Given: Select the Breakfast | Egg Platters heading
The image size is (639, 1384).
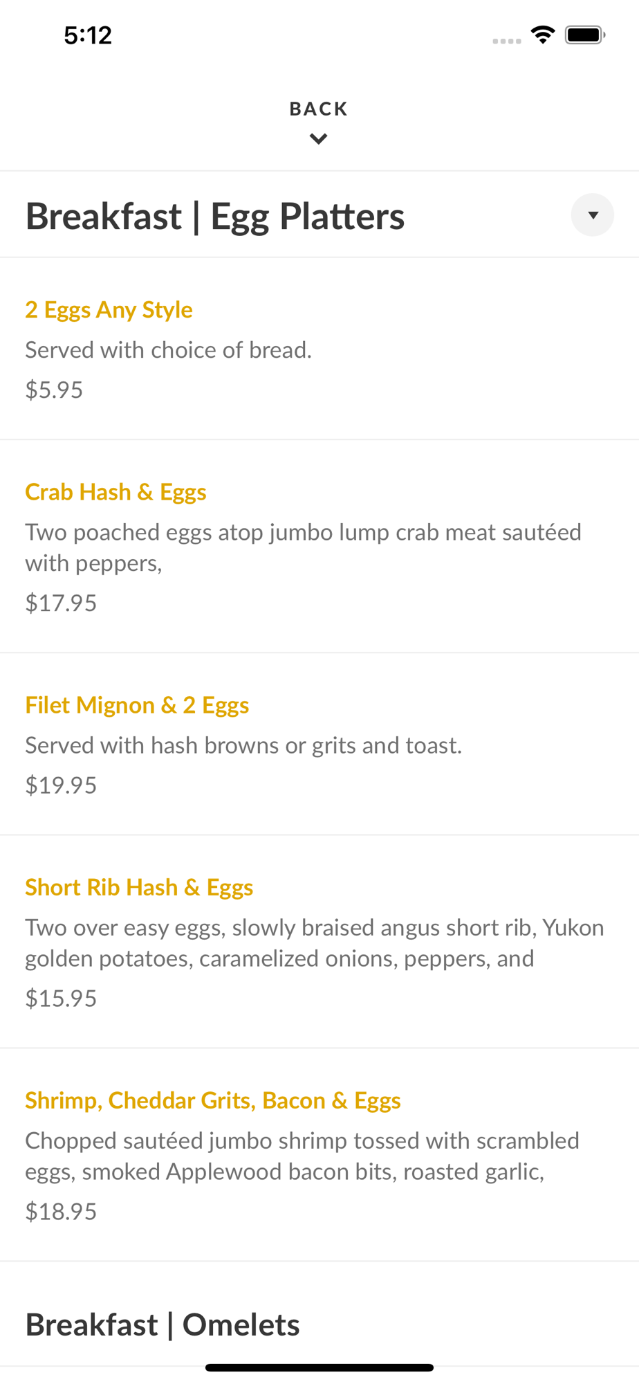Looking at the screenshot, I should [215, 217].
